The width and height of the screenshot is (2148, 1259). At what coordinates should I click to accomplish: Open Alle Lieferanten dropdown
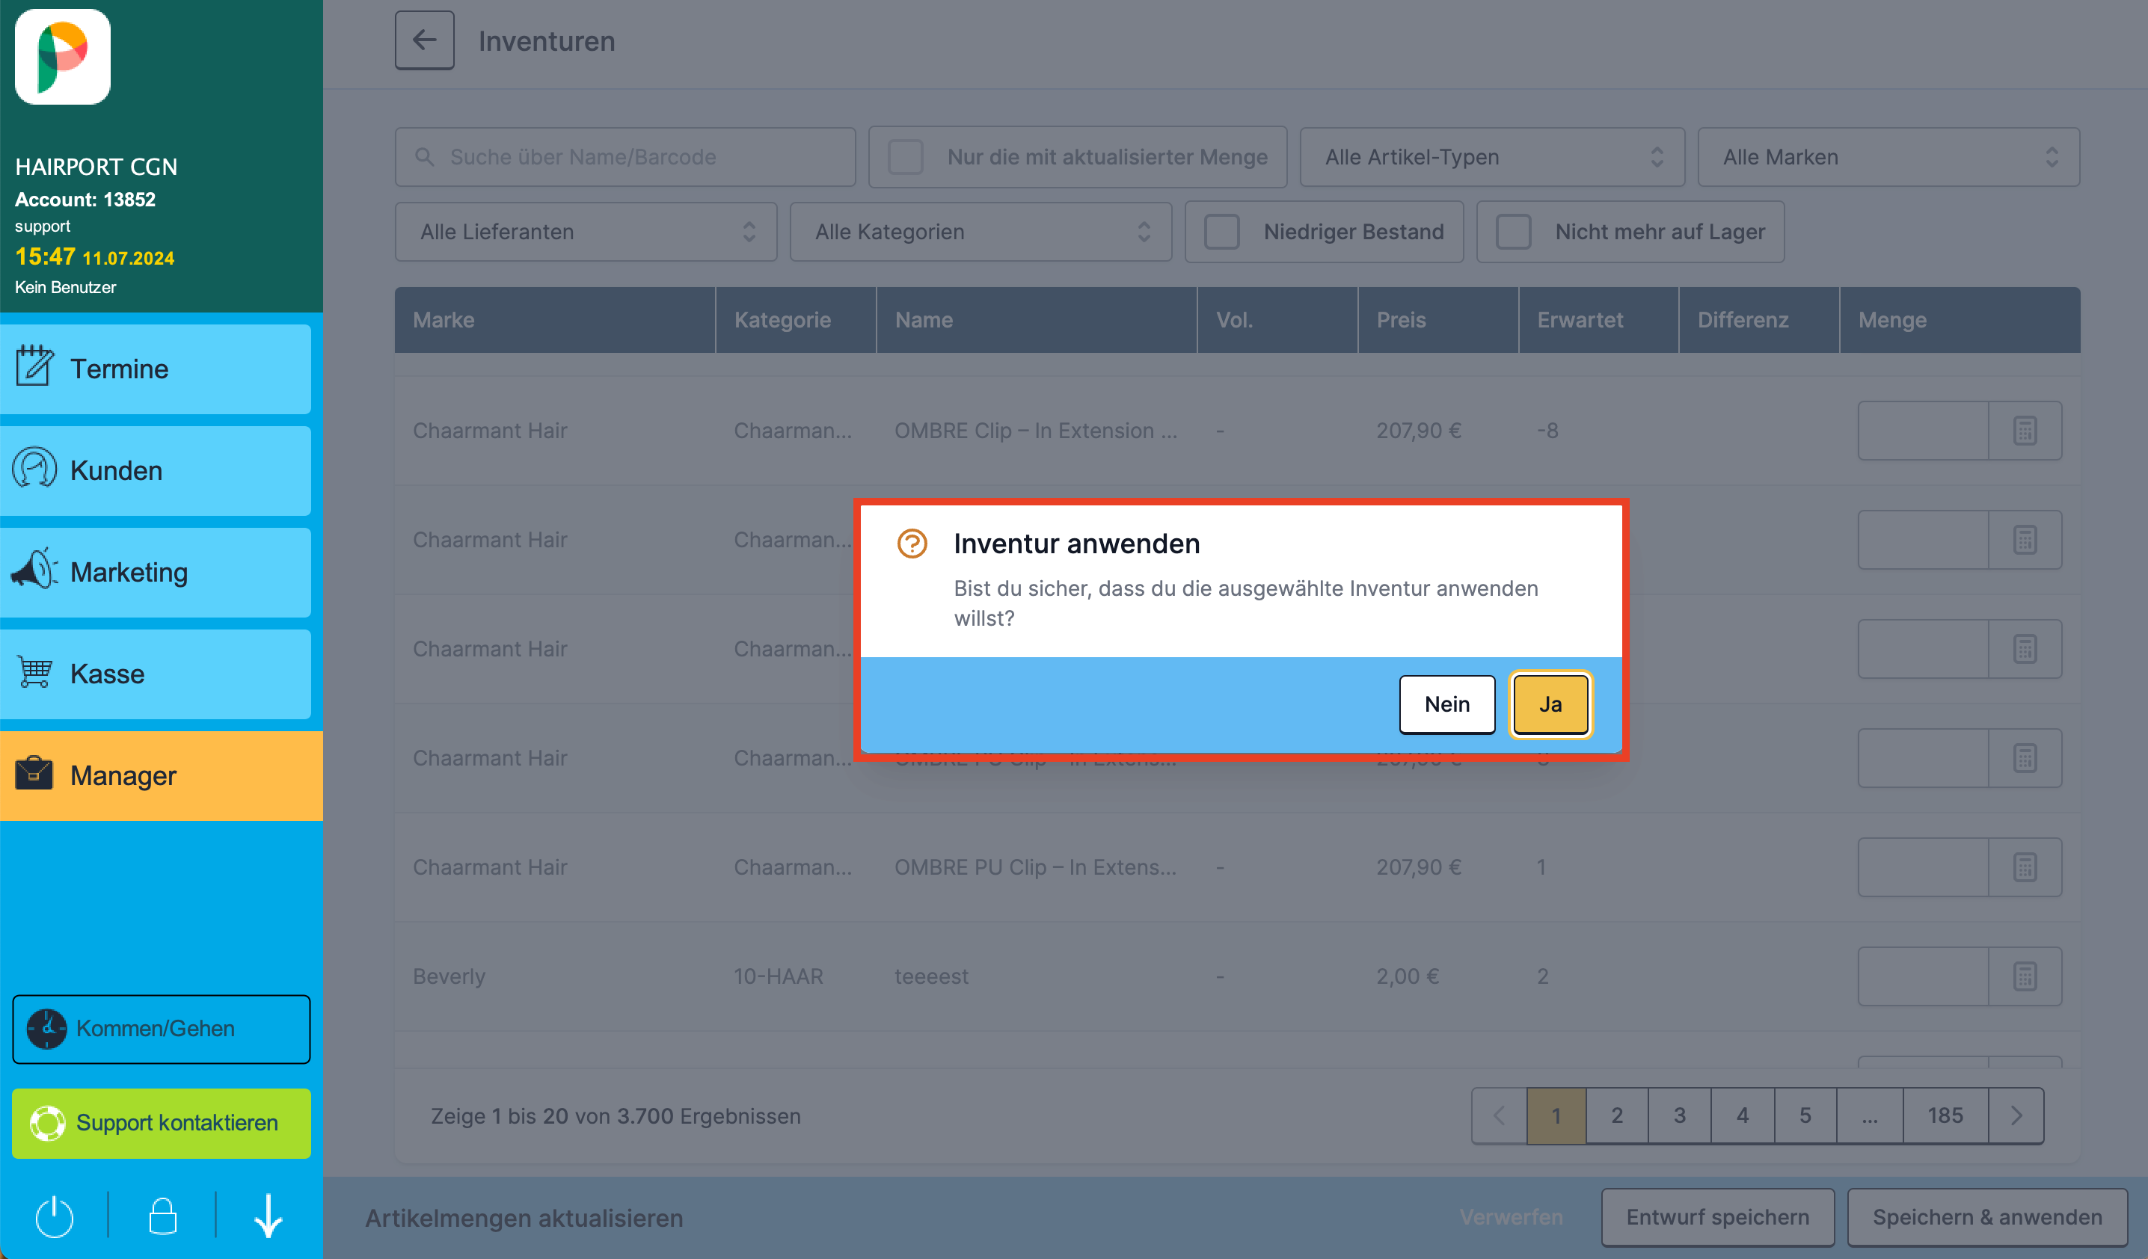click(x=586, y=232)
